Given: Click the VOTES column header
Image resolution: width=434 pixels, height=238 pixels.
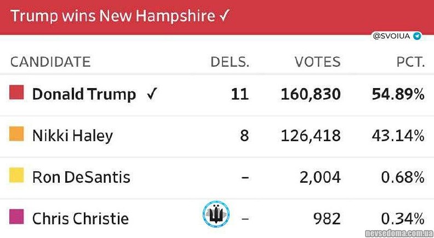Looking at the screenshot, I should tap(317, 62).
